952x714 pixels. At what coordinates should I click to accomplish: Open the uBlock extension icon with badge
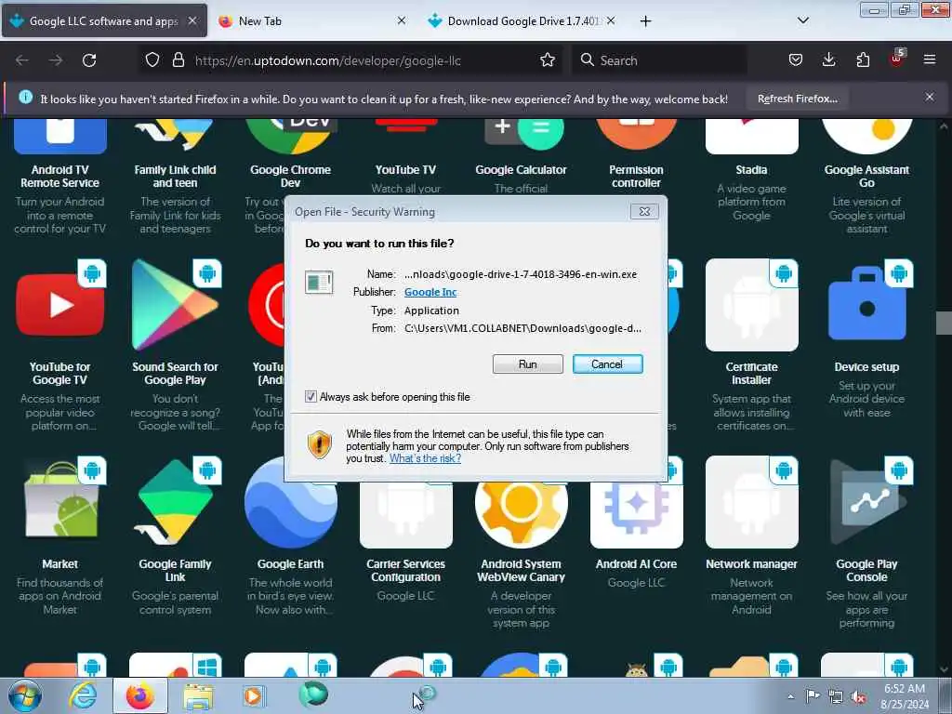897,59
